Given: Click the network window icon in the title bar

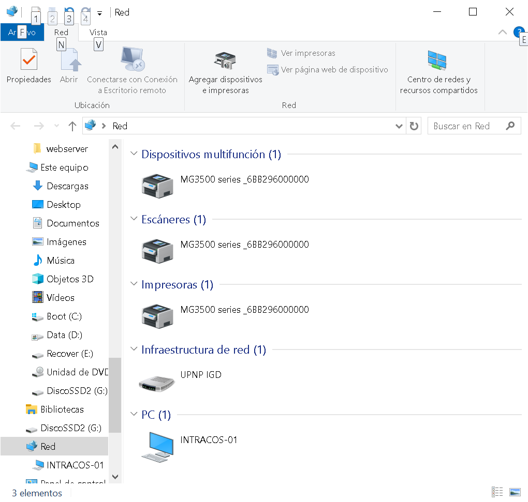Looking at the screenshot, I should point(12,12).
